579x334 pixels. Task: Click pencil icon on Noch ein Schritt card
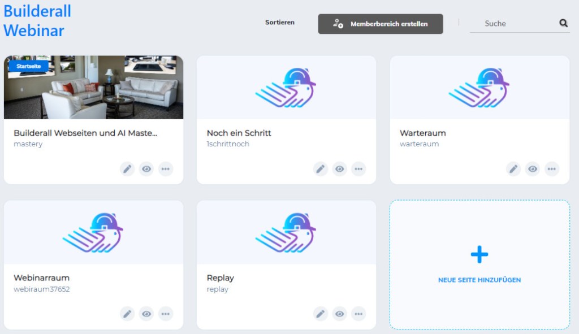pyautogui.click(x=321, y=169)
